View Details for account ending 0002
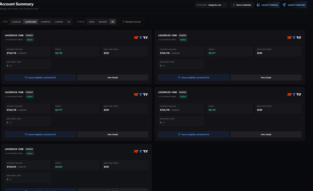The width and height of the screenshot is (313, 191). [x=113, y=134]
